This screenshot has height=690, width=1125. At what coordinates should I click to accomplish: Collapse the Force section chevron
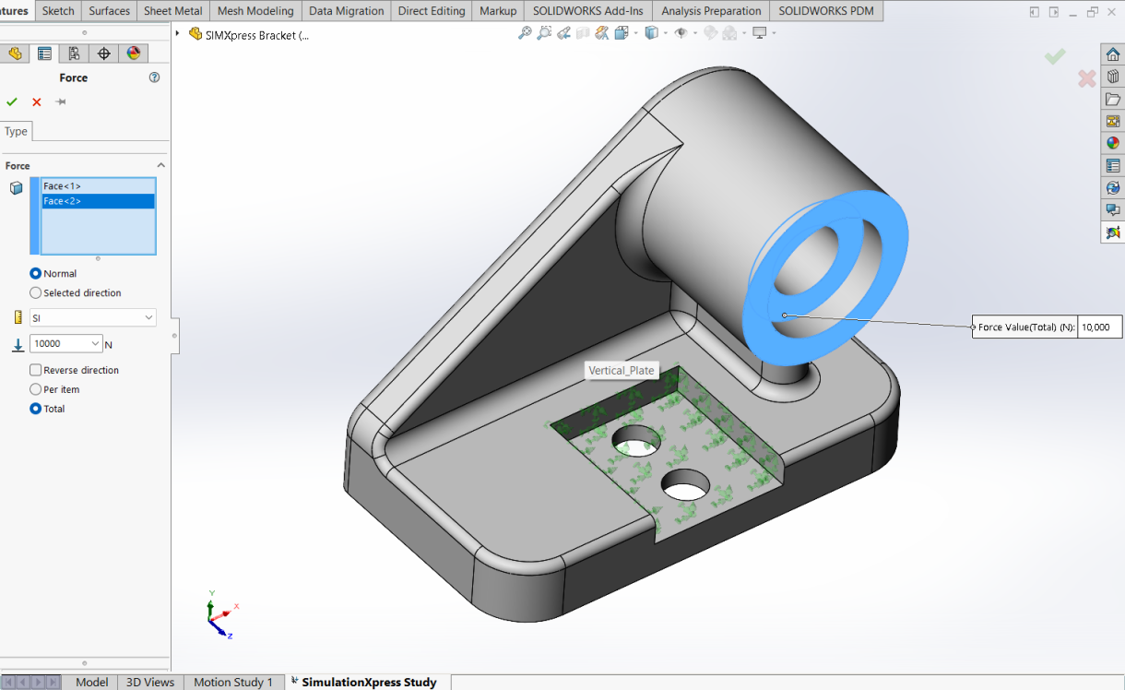click(160, 166)
